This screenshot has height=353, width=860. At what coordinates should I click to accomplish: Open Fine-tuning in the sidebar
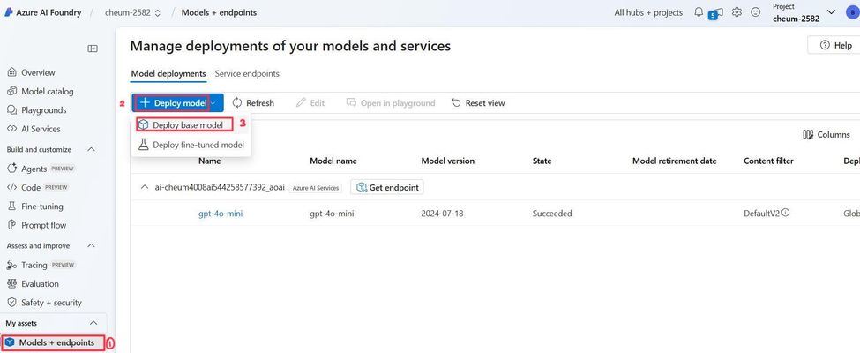(42, 207)
